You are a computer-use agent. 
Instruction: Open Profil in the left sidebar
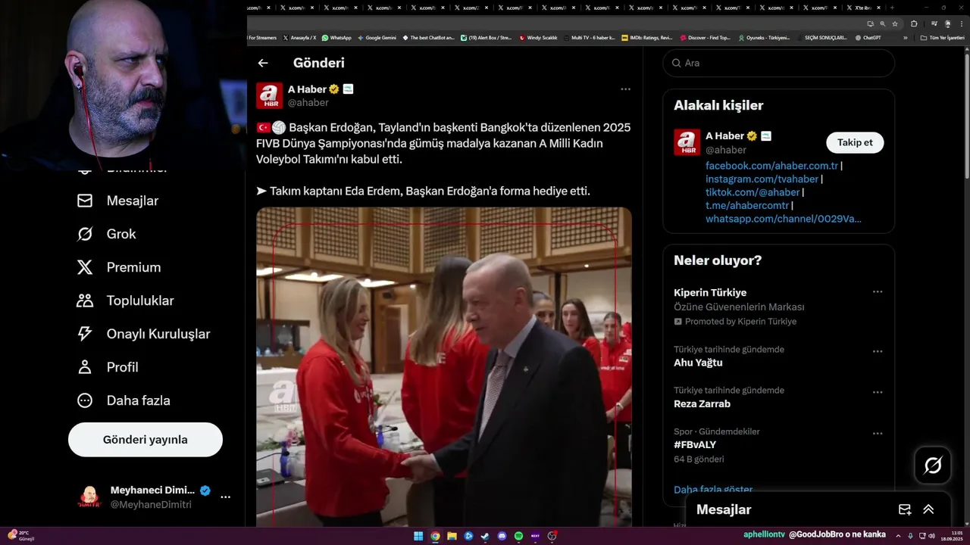108,367
